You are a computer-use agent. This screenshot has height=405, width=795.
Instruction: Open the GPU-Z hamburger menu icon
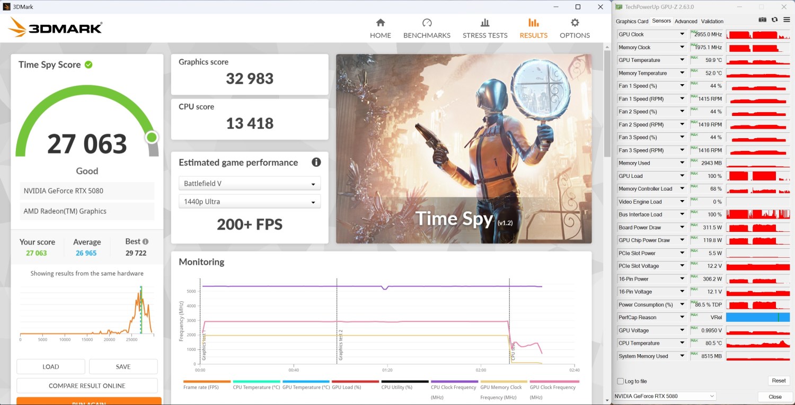(x=785, y=20)
